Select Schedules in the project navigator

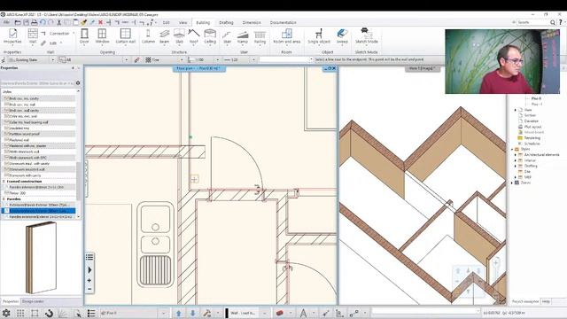tap(532, 144)
